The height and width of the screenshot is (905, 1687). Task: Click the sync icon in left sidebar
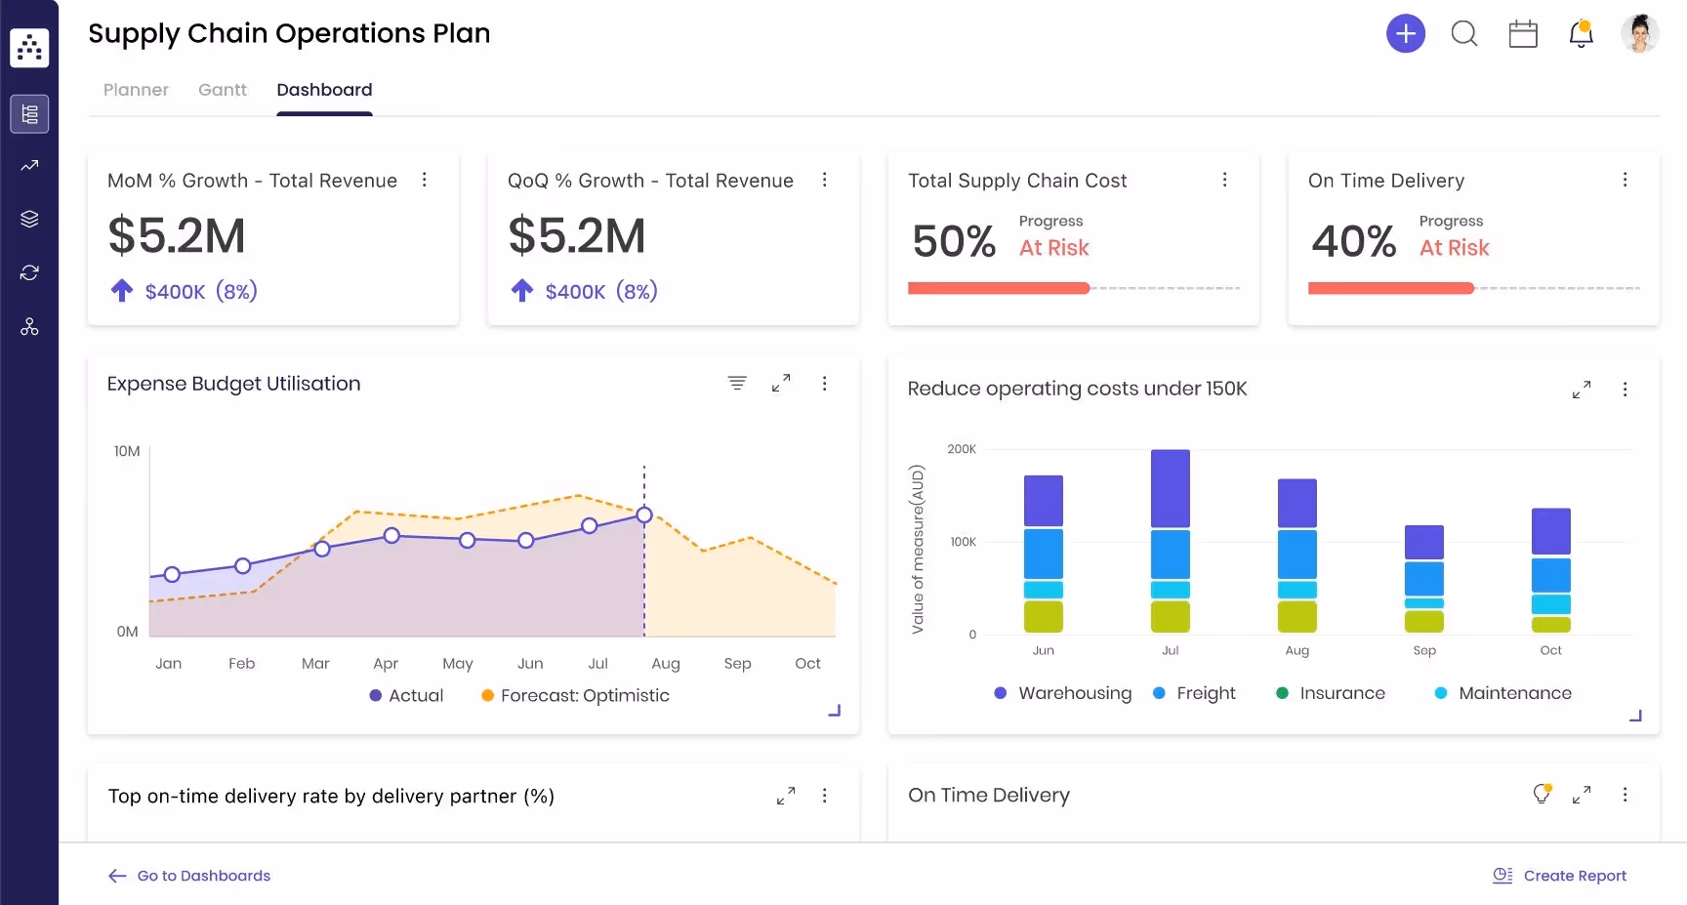29,272
